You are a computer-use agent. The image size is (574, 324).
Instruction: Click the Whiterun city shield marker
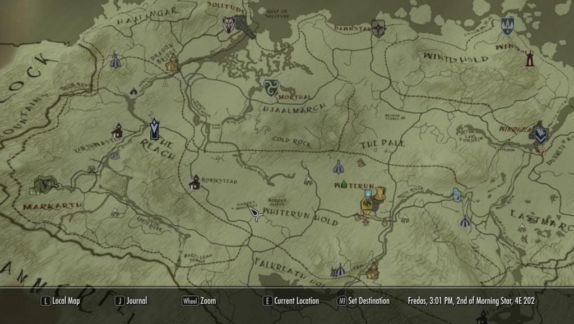tap(381, 194)
